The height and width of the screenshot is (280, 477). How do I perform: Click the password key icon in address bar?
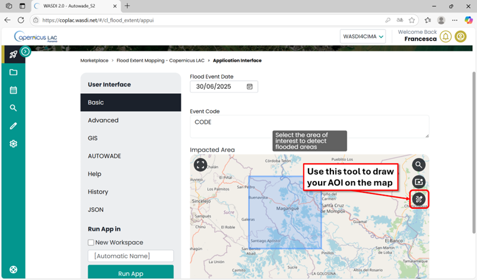(387, 20)
